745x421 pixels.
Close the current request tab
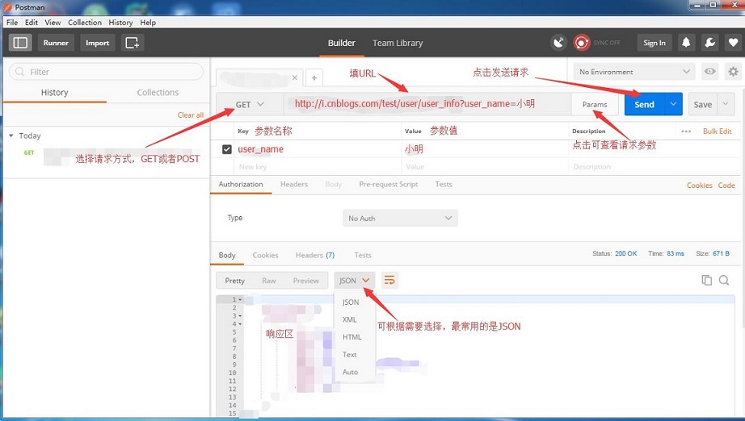[295, 77]
